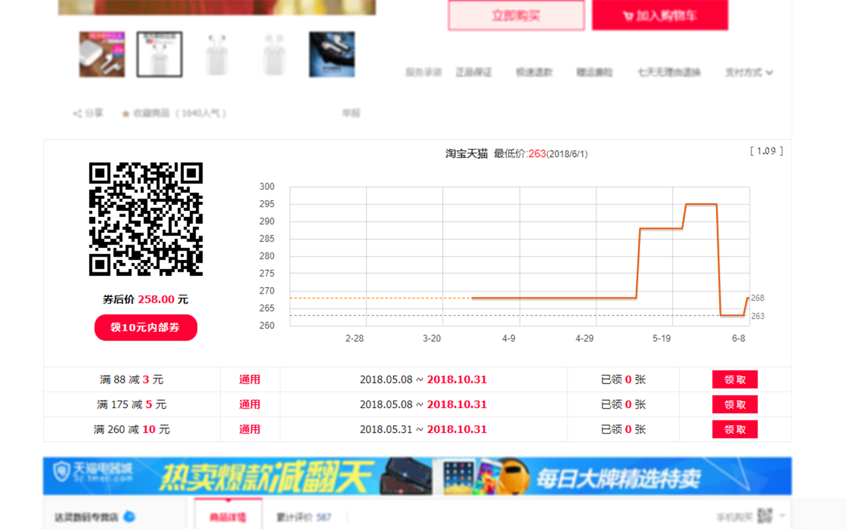Image resolution: width=847 pixels, height=529 pixels.
Task: Click 通用 in the 满175减5元 row
Action: tap(249, 404)
